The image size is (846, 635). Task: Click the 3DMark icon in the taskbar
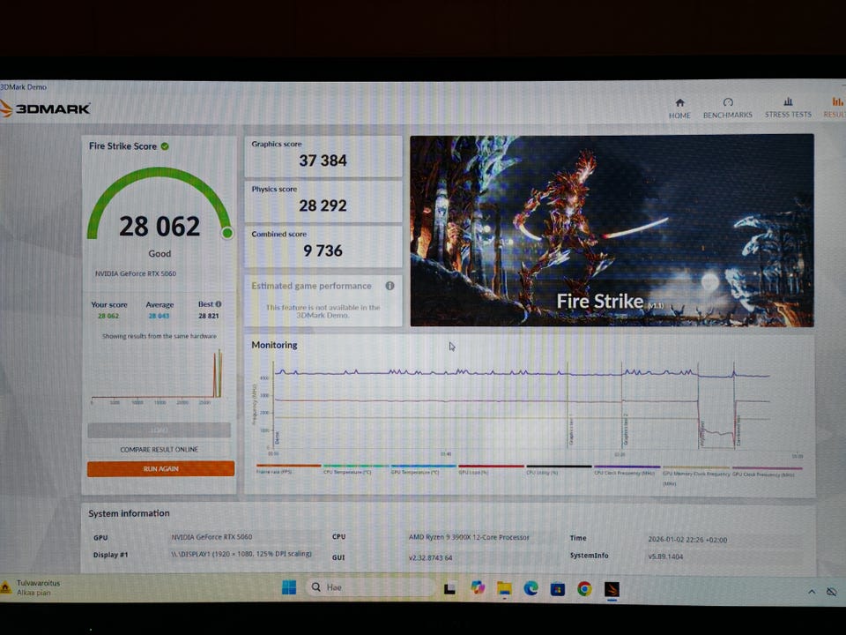(x=612, y=590)
